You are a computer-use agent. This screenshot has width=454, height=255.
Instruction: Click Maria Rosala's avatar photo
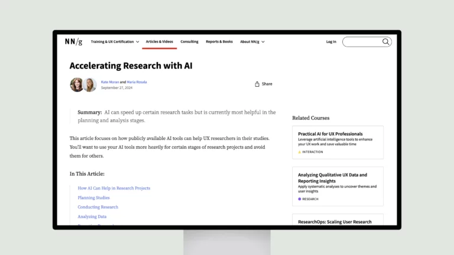click(x=90, y=85)
